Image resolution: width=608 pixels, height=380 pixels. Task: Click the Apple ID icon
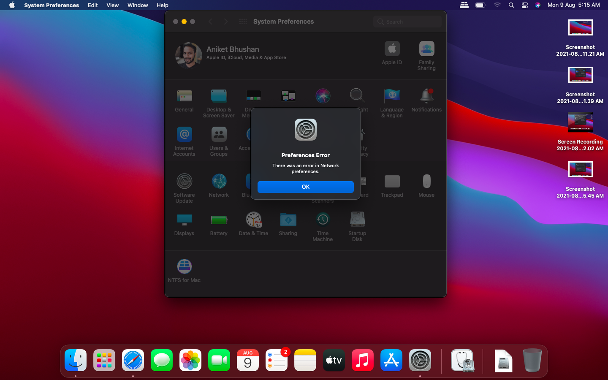click(392, 49)
